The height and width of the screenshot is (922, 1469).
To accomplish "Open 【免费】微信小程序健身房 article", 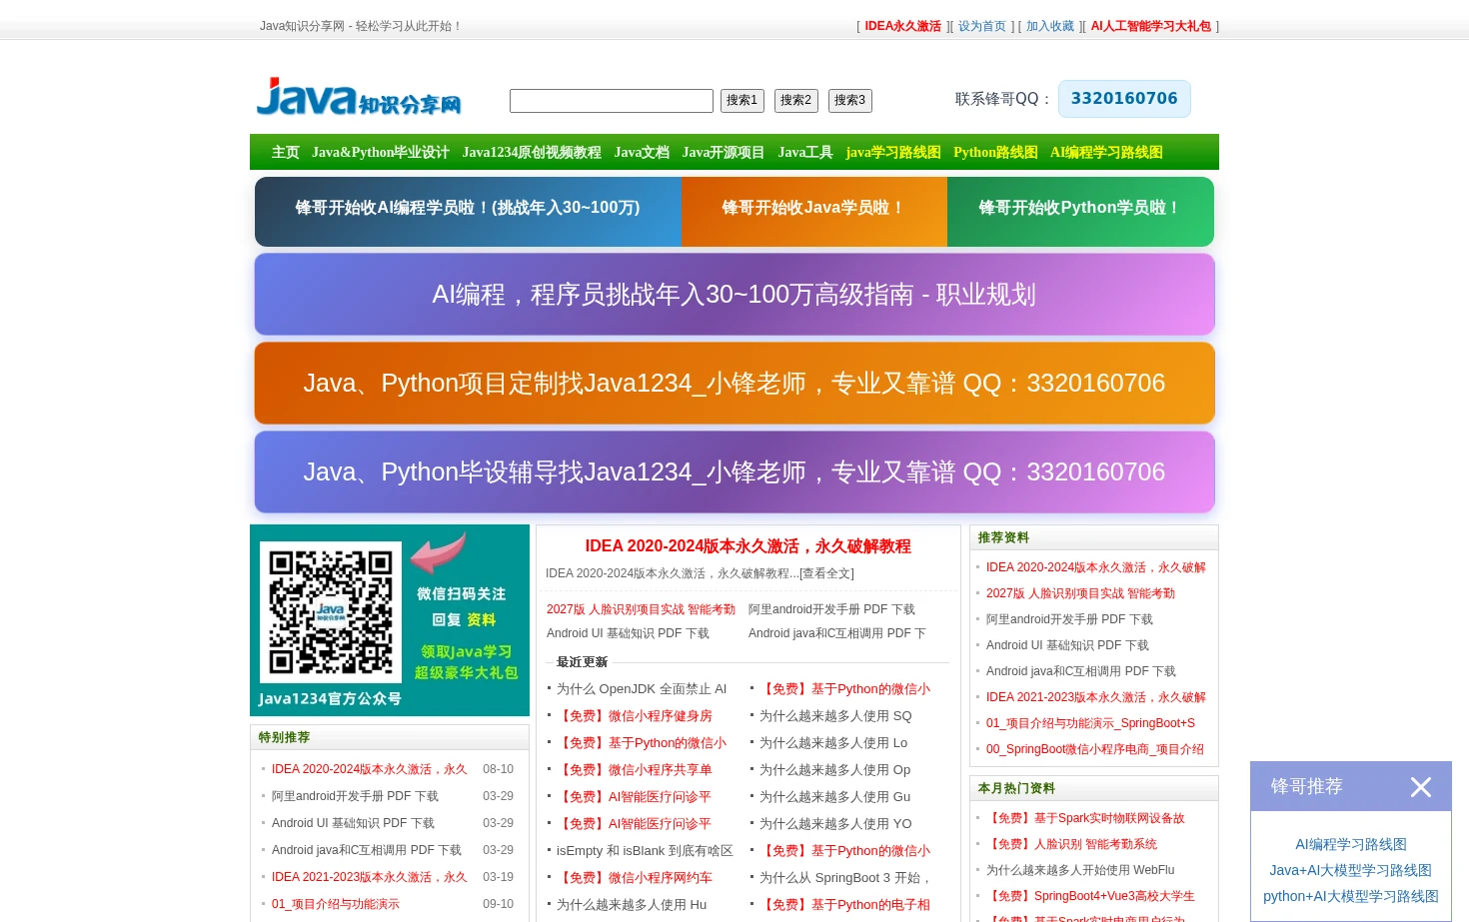I will 635,716.
